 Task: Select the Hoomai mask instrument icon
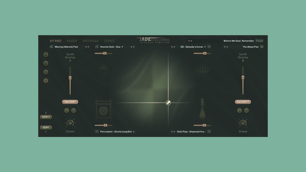[103, 69]
